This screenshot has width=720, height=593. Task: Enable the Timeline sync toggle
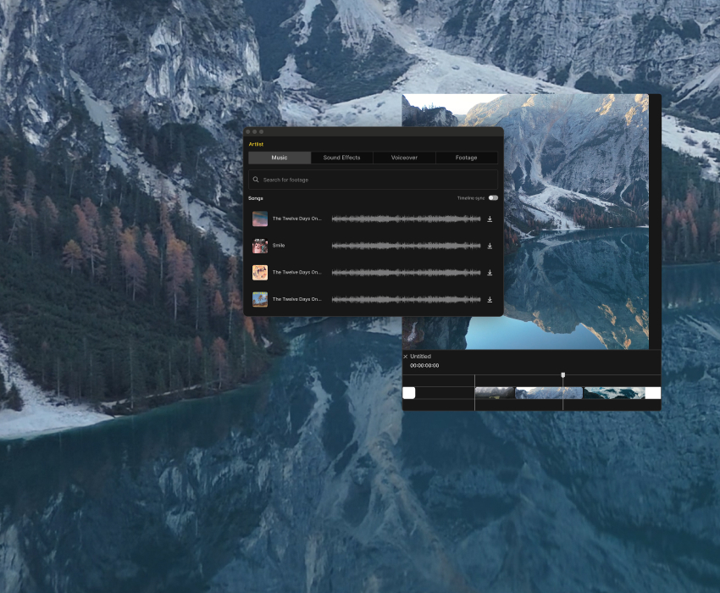tap(492, 197)
